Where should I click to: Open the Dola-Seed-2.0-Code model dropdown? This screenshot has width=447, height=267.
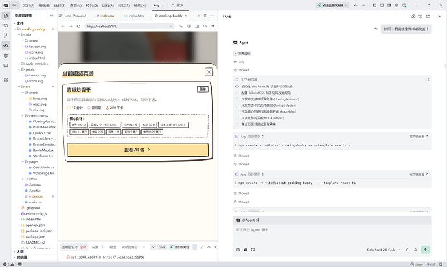click(x=383, y=250)
